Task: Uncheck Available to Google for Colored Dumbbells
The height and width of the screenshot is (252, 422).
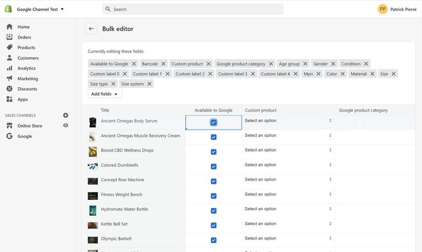Action: pyautogui.click(x=214, y=167)
